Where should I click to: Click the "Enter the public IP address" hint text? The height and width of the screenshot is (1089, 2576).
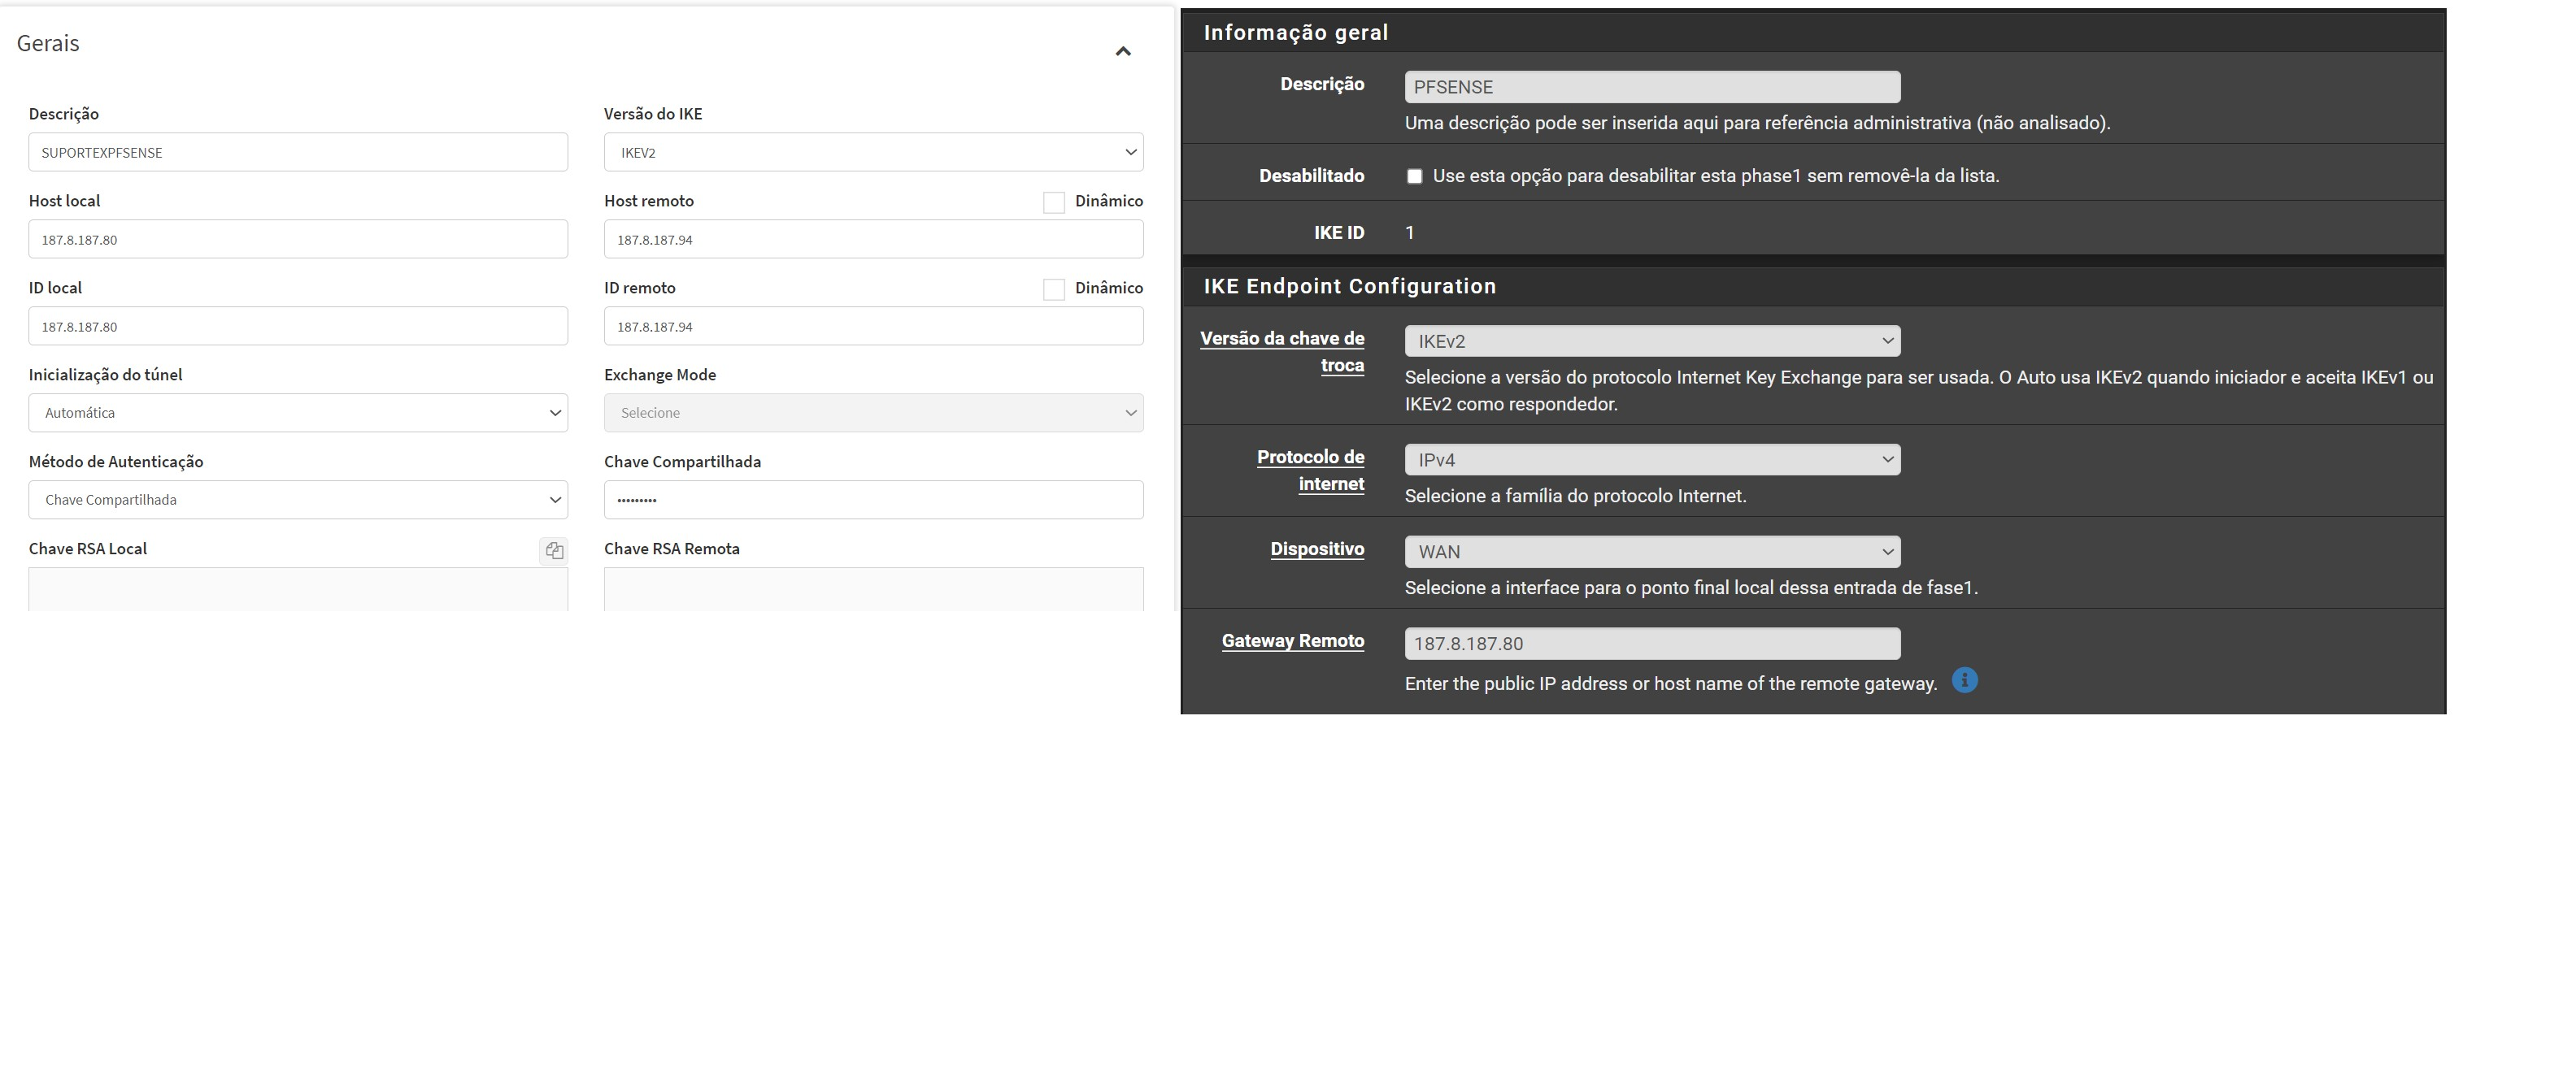tap(1671, 684)
